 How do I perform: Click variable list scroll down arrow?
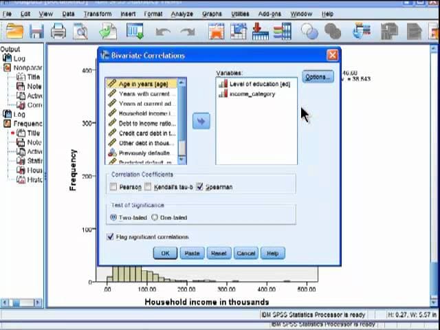181,160
